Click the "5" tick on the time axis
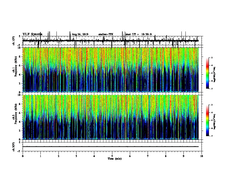The width and height of the screenshot is (227, 175). 112,156
